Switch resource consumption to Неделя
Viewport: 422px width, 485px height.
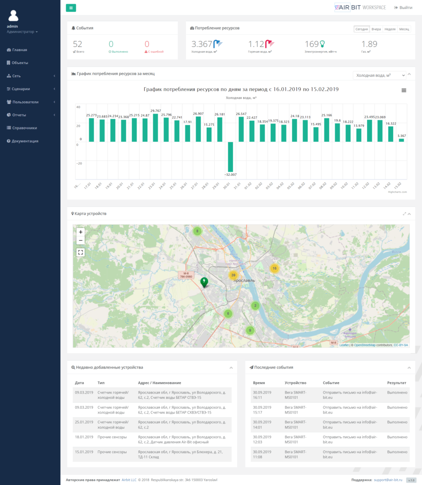tap(390, 29)
